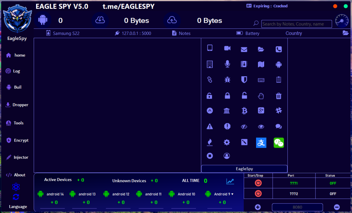
Task: Toggle the hidden-eye stealth mode icon
Action: [244, 126]
